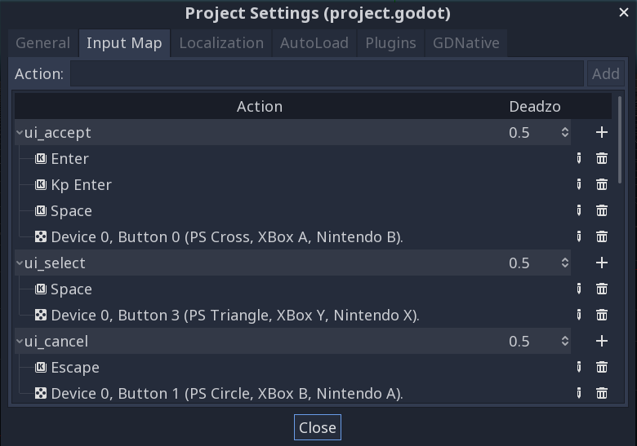The image size is (637, 446).
Task: Click the add event plus icon for ui_accept
Action: coord(602,132)
